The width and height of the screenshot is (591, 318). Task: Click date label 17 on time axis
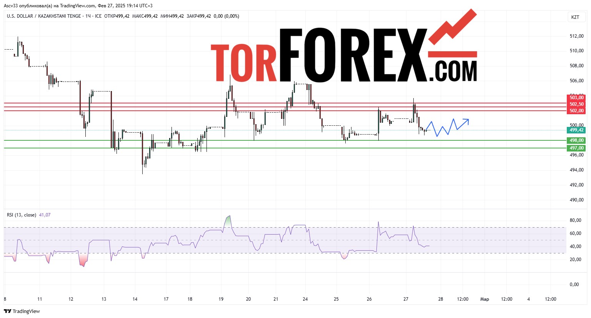tap(166, 299)
